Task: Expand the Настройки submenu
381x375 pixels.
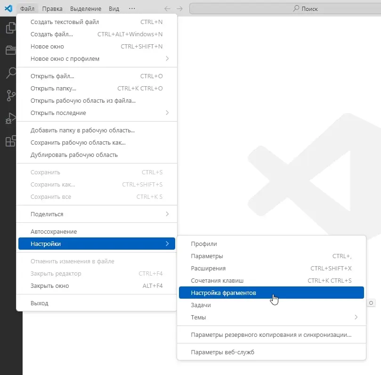Action: pyautogui.click(x=97, y=244)
